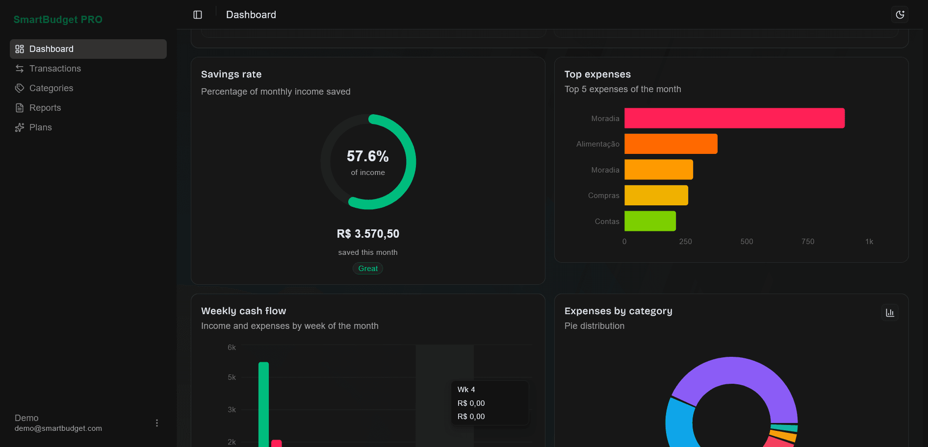Navigate to Reports
This screenshot has height=447, width=928.
pos(88,108)
